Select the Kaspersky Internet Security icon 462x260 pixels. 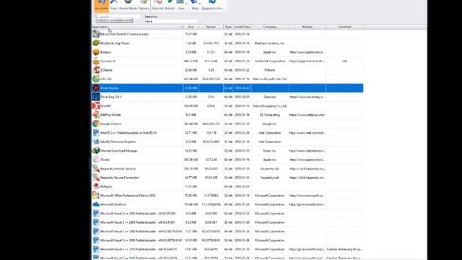[x=96, y=168]
